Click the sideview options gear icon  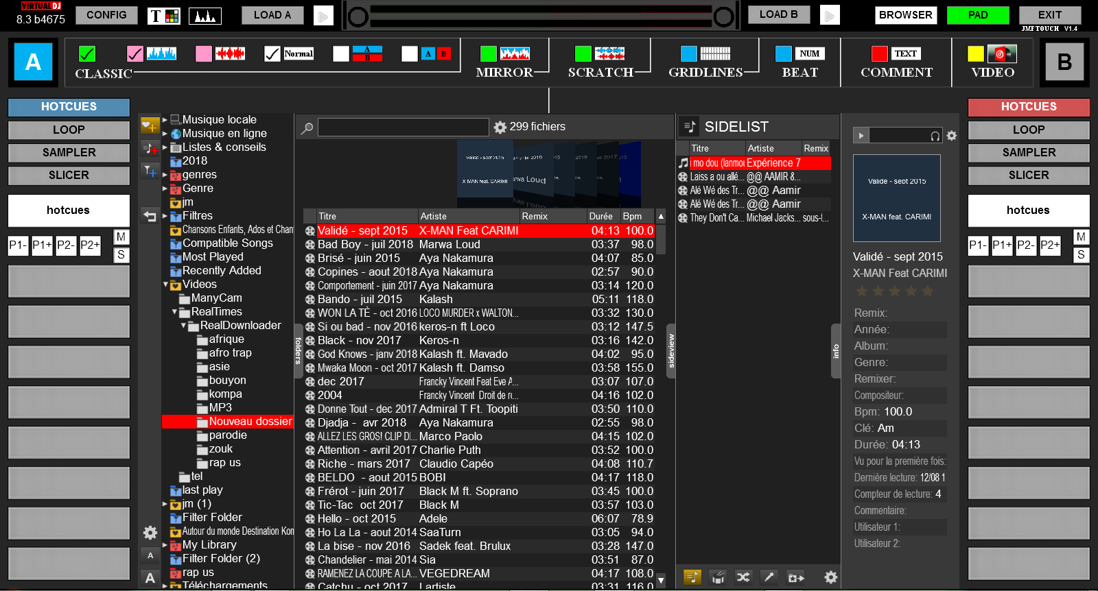[831, 577]
